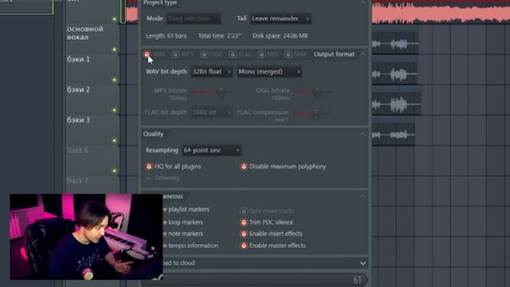Image resolution: width=510 pixels, height=287 pixels.
Task: Select the audio clip on the 'основной вокал' lane
Action: coord(395,41)
